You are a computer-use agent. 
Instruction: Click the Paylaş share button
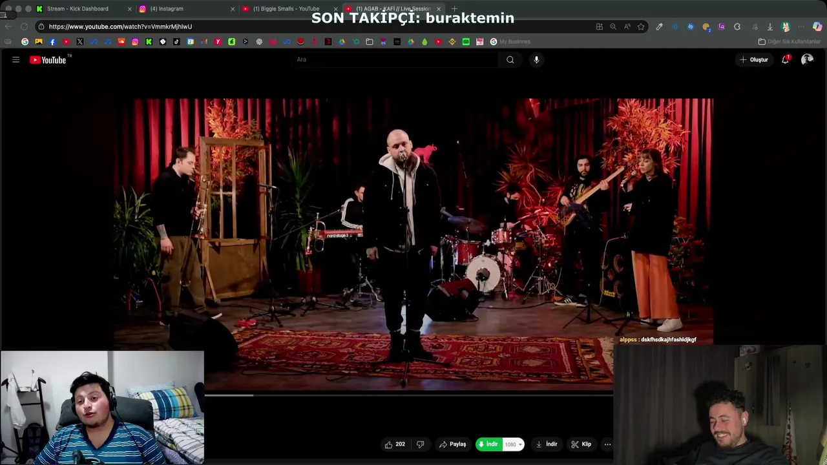coord(452,444)
